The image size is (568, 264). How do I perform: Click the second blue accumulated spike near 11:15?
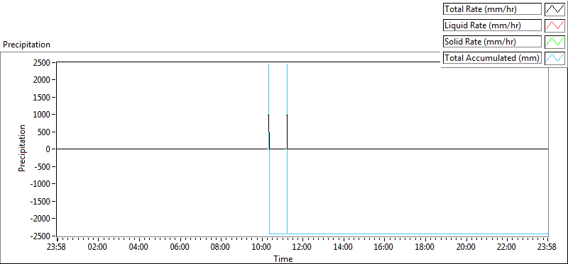[x=287, y=91]
